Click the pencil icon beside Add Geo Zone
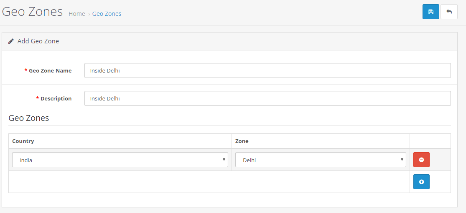Viewport: 466px width, 213px height. click(11, 41)
